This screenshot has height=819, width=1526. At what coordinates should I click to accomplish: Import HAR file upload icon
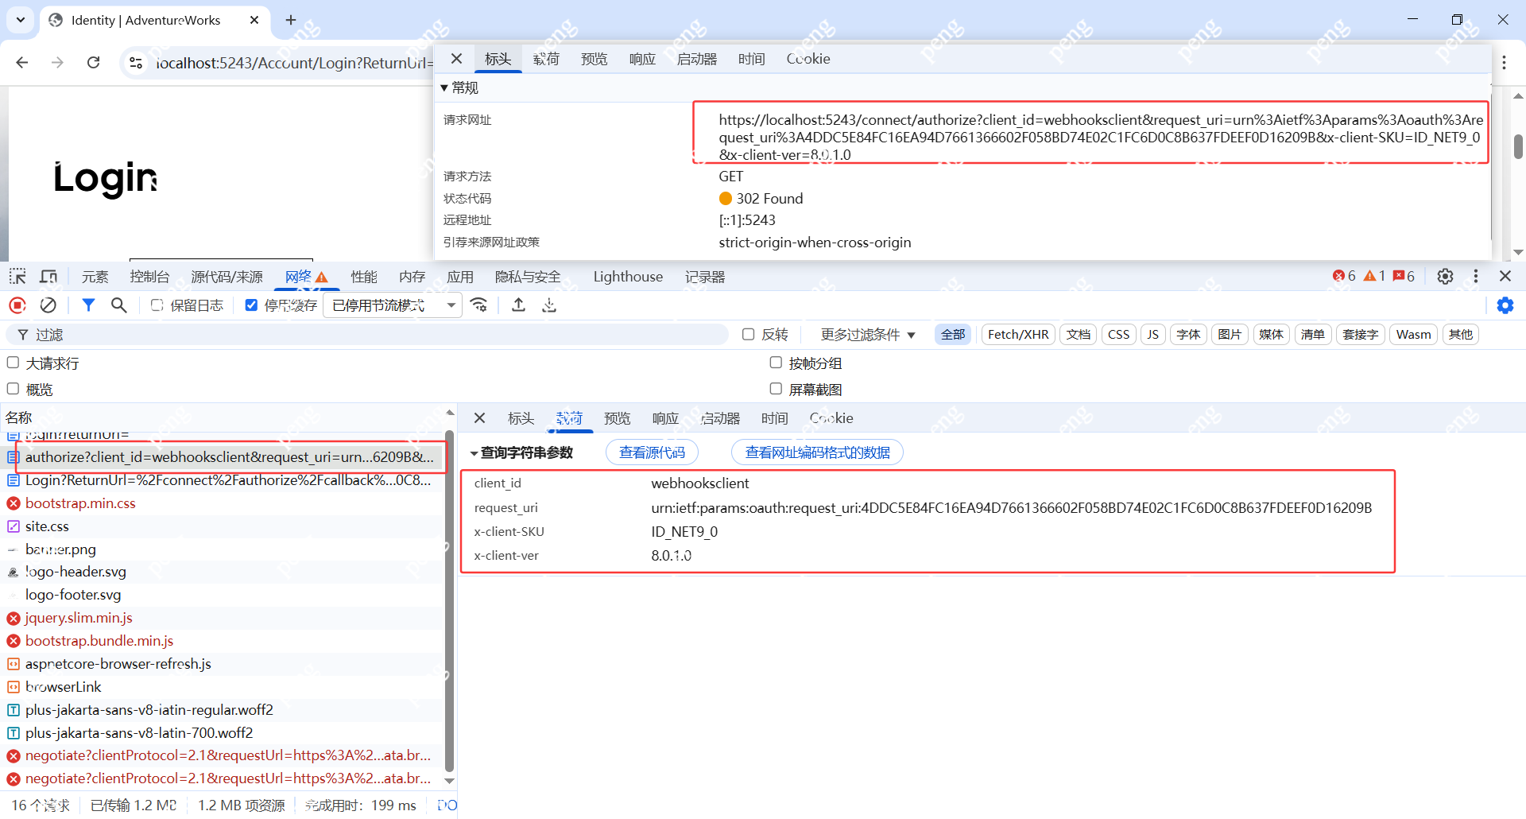point(518,305)
